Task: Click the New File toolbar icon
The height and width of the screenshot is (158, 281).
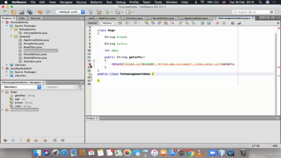Action: (x=6, y=12)
